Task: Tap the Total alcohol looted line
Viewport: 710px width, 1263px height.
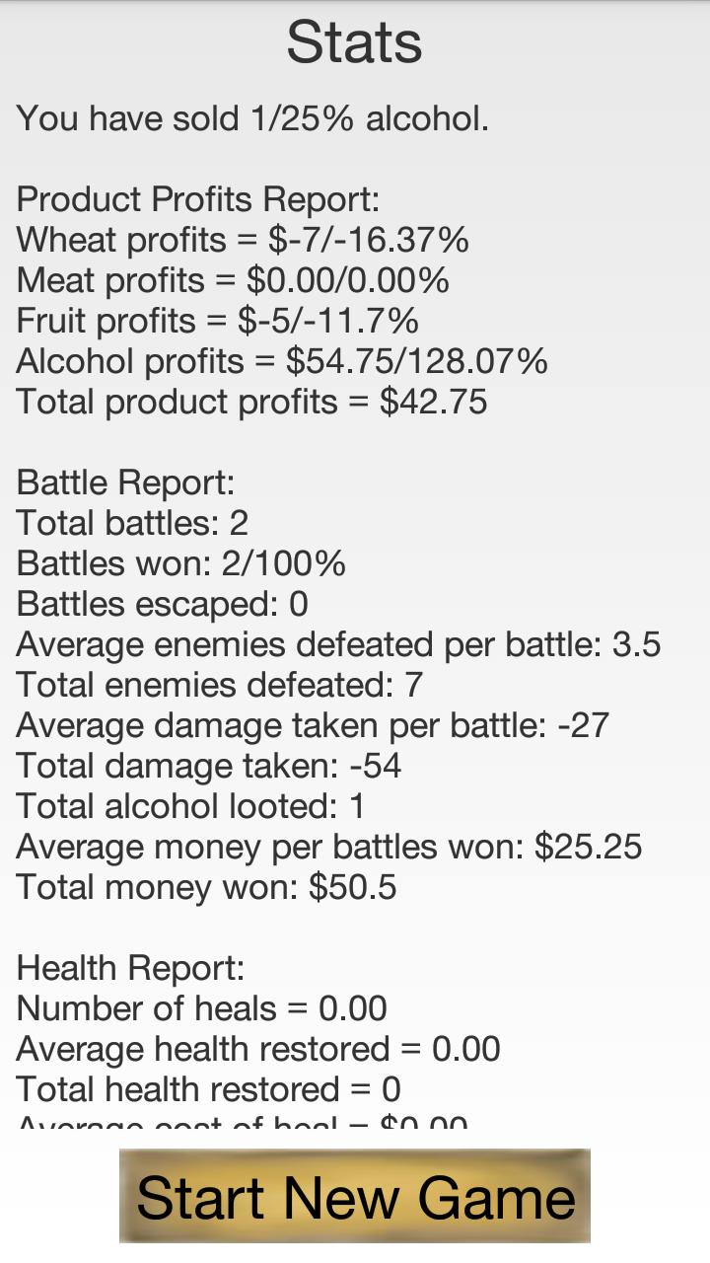Action: tap(191, 806)
